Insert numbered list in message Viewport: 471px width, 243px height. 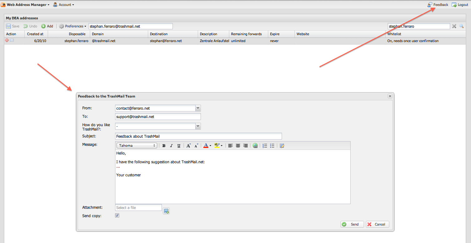coord(265,145)
